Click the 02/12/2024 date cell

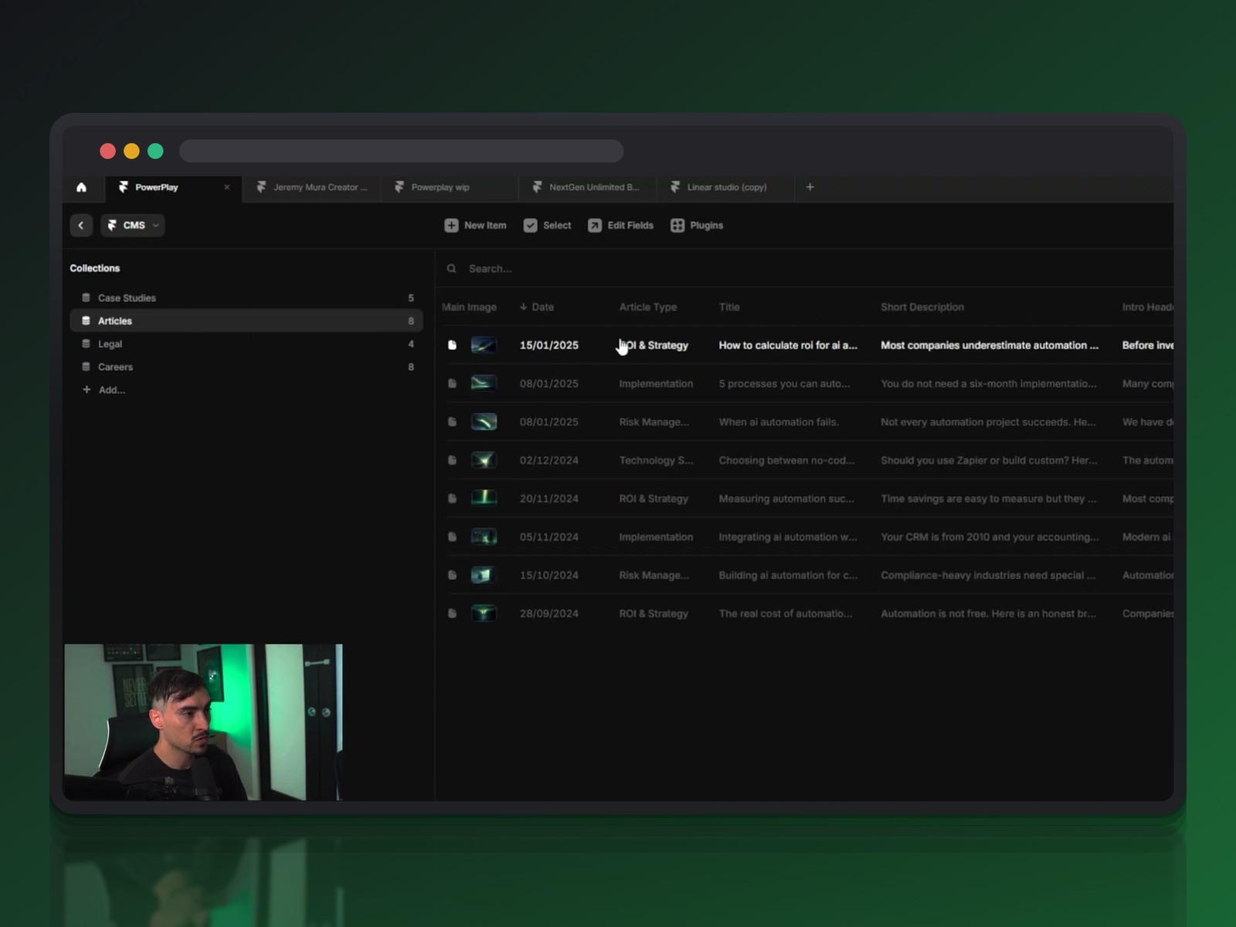[549, 460]
